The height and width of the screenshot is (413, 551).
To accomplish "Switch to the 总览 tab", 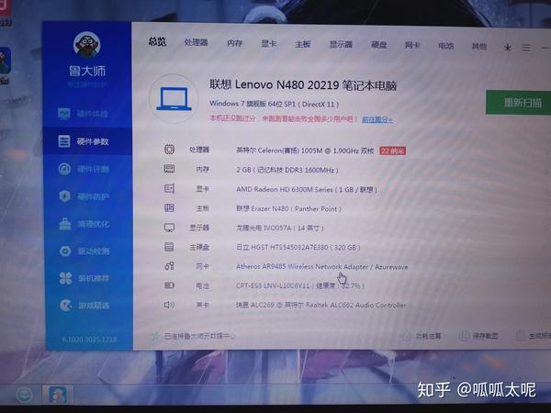I will [157, 41].
